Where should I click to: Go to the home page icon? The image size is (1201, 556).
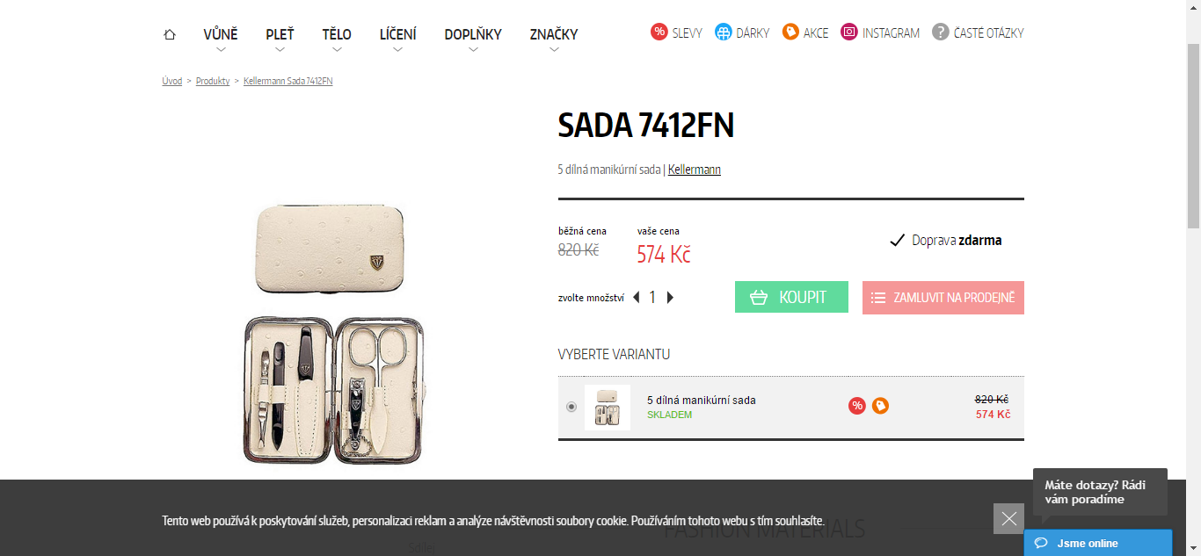170,34
